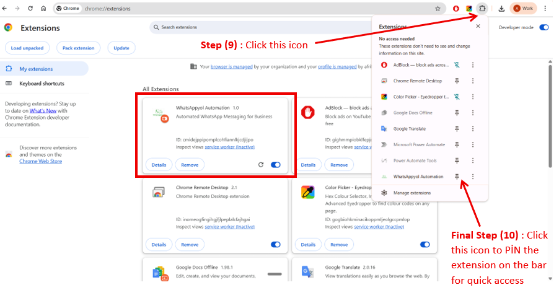559x290 pixels.
Task: Unpin AdBlock from the toolbar
Action: (x=457, y=65)
